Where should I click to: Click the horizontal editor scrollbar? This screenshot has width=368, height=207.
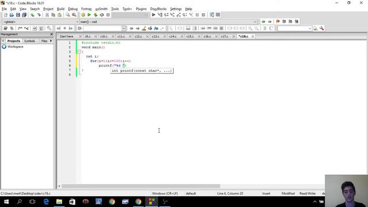pyautogui.click(x=141, y=186)
